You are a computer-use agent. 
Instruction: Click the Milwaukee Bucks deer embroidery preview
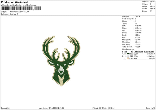[61, 61]
